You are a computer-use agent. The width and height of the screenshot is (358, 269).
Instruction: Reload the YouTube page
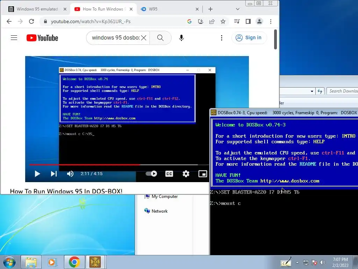click(x=31, y=21)
